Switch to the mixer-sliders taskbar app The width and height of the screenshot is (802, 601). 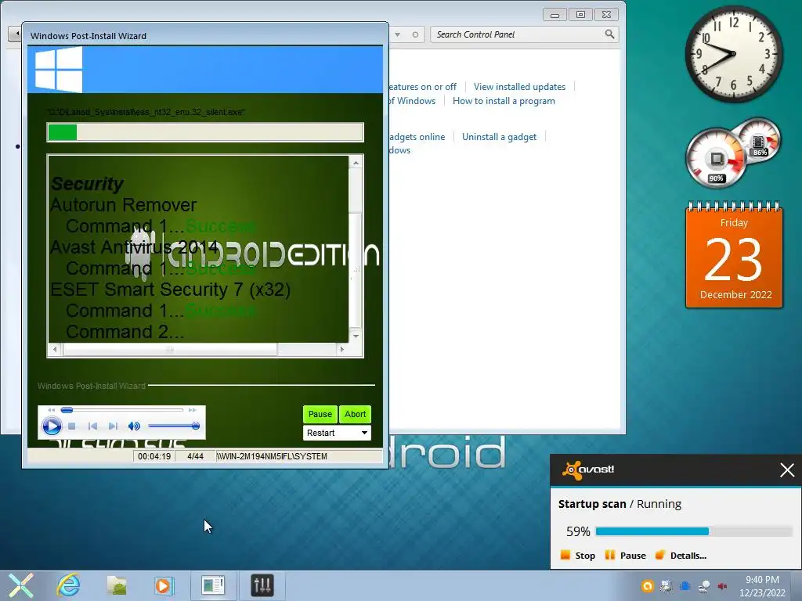[x=262, y=585]
